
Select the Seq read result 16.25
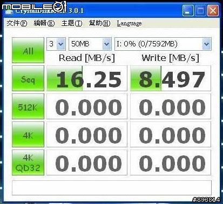tap(87, 78)
